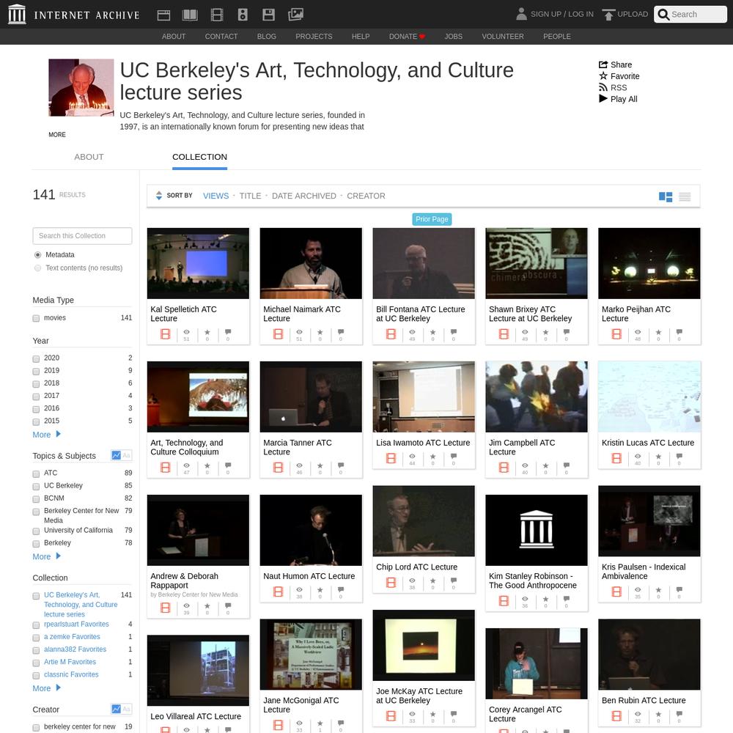Open BLOG in the navigation bar
The height and width of the screenshot is (733, 733).
[x=267, y=37]
